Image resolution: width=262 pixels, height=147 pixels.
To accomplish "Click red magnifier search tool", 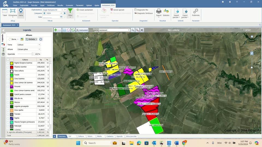I will click(137, 30).
